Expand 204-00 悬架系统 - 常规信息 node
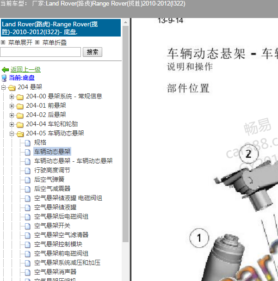This screenshot has height=281, width=278. (12, 97)
